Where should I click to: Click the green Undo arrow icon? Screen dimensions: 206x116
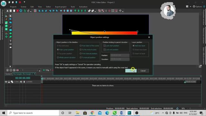[25, 11]
